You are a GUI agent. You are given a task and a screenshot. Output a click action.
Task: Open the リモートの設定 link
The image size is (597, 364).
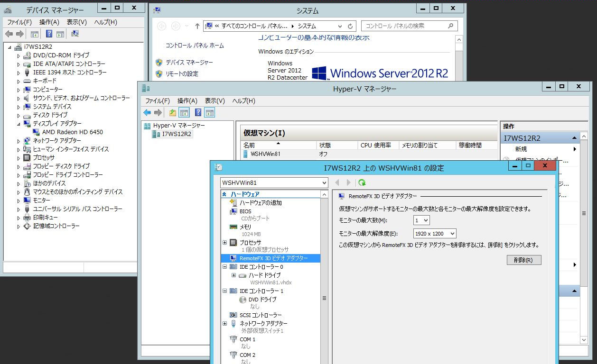pyautogui.click(x=182, y=74)
